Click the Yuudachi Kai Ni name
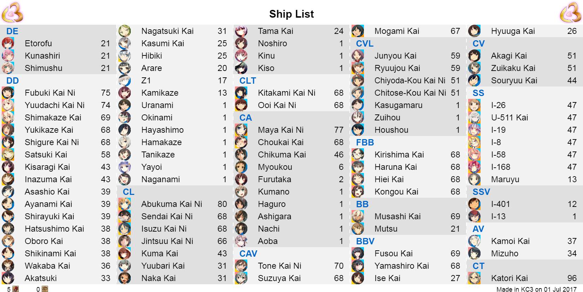Viewport: 583px width, 292px height. point(54,105)
